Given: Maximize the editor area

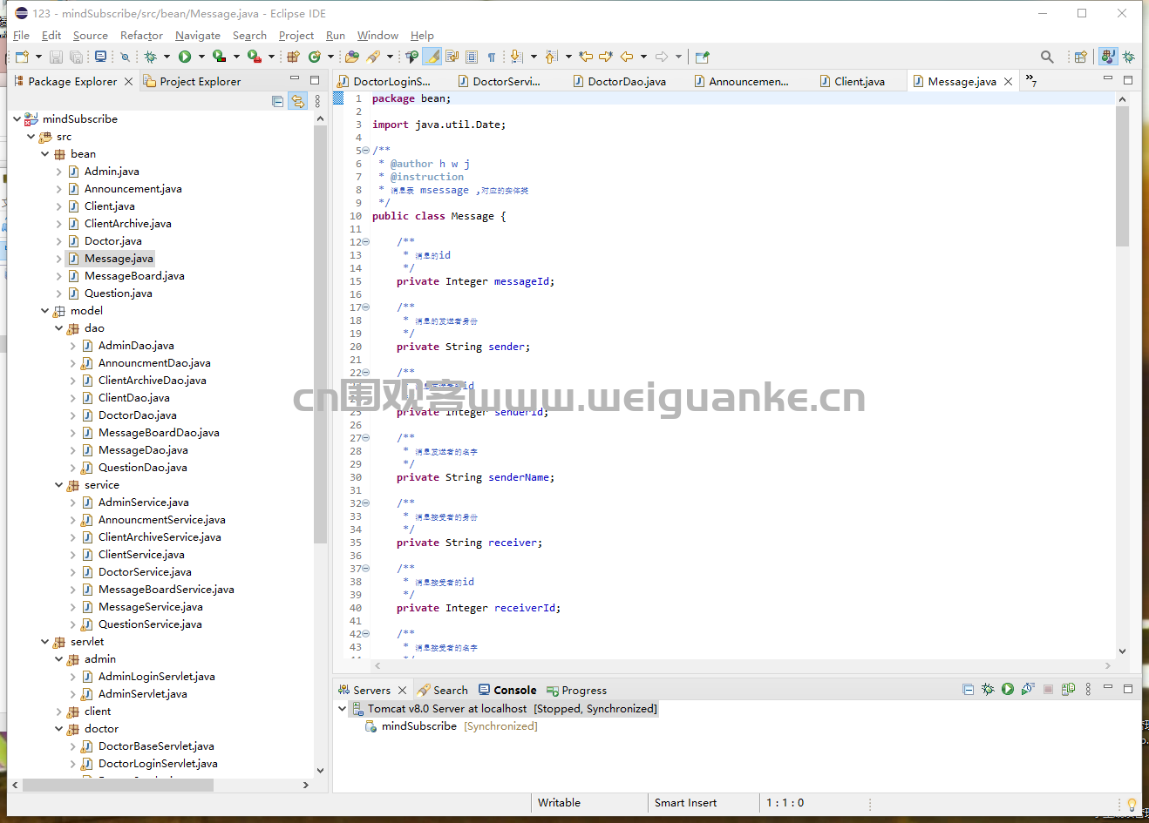Looking at the screenshot, I should point(1127,79).
